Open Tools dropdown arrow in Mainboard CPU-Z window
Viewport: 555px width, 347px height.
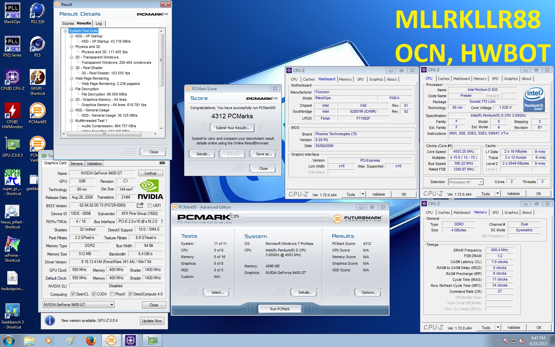[x=363, y=194]
